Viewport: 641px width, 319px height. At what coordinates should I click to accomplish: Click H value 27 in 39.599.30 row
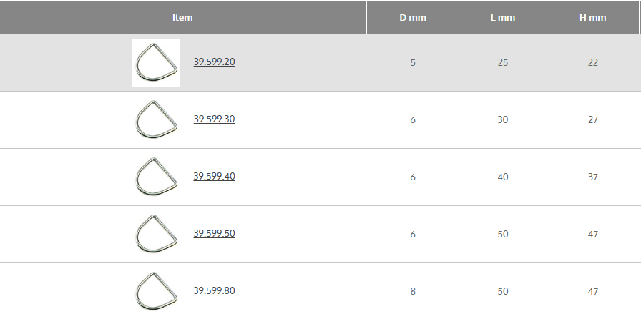[x=592, y=119]
